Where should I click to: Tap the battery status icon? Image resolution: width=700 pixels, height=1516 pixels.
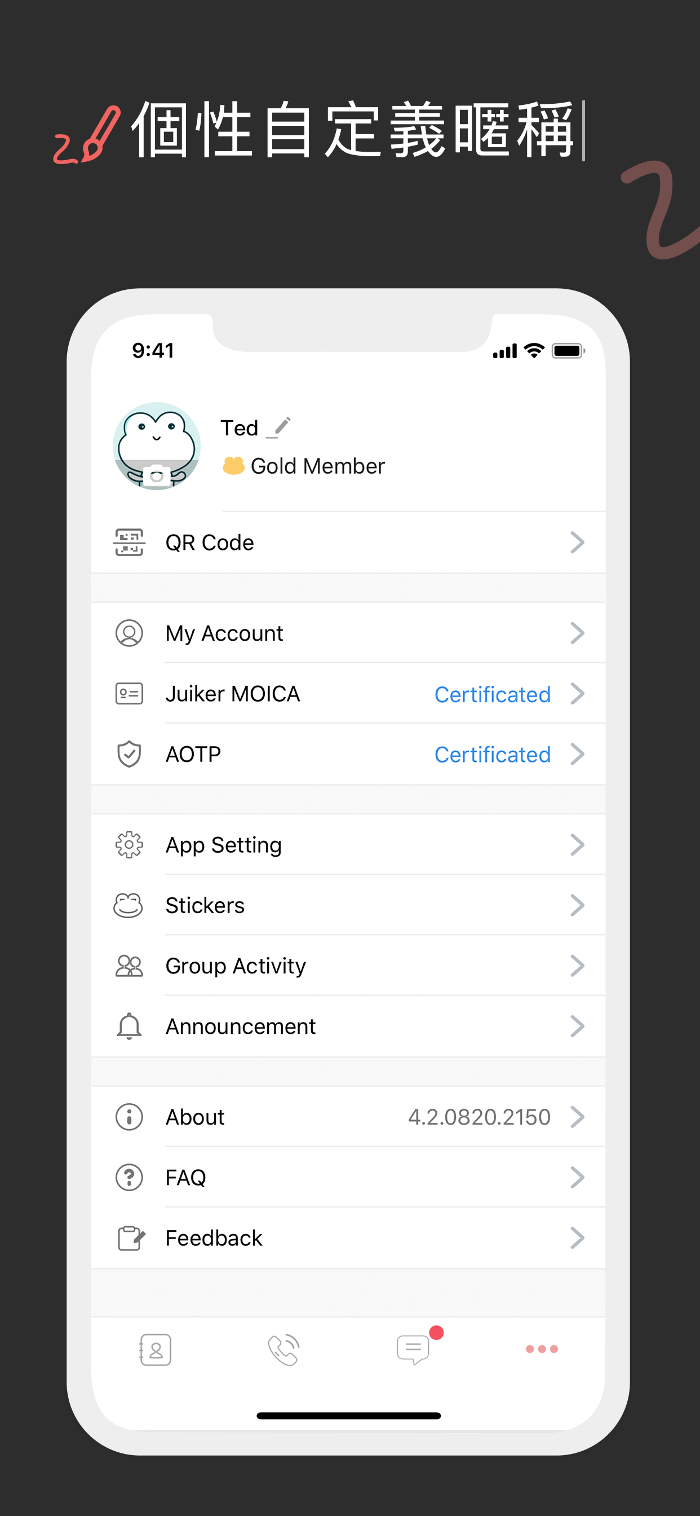coord(568,351)
